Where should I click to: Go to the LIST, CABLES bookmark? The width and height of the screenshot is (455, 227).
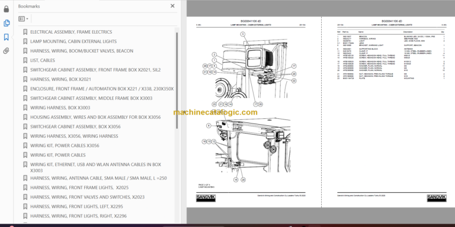(x=43, y=60)
